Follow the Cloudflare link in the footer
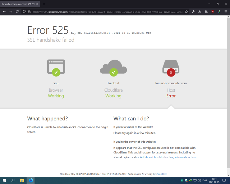This screenshot has width=230, height=184. (162, 174)
